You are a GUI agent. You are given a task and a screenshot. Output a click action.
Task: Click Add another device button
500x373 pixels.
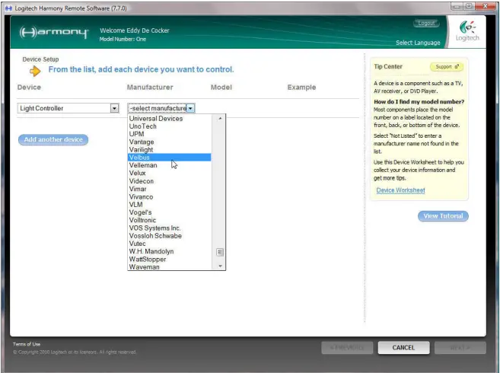[53, 139]
